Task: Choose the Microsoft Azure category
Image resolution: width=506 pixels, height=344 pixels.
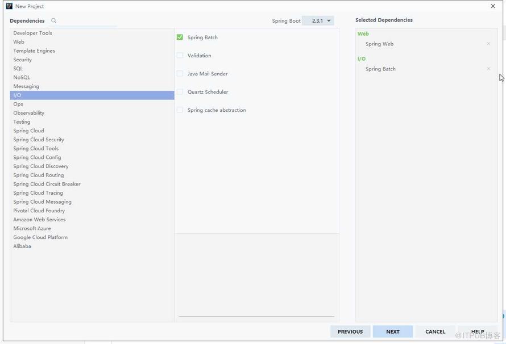Action: click(92, 228)
